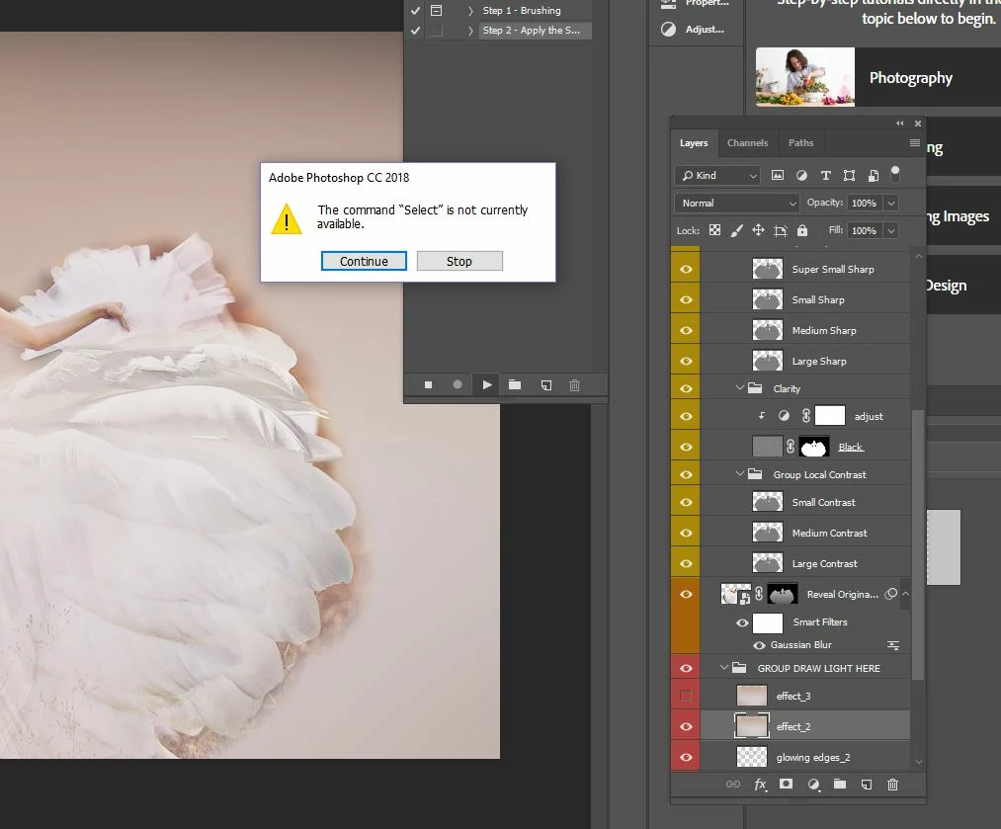
Task: Click Stop in the Photoshop warning dialog
Action: [x=459, y=261]
